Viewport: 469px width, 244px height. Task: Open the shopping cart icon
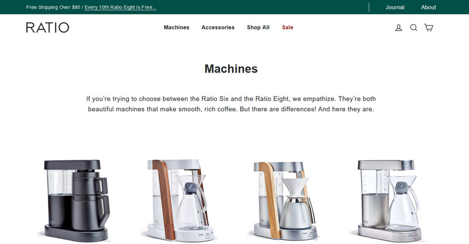coord(429,28)
